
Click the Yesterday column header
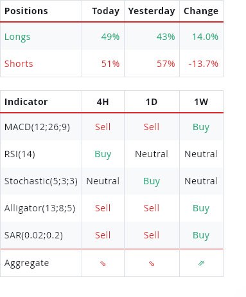coord(152,11)
